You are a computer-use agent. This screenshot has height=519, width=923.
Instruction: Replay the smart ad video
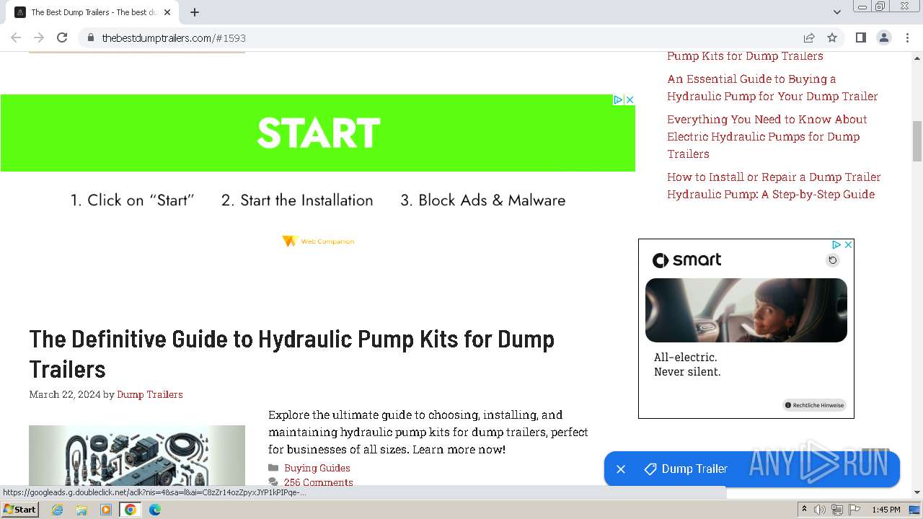click(833, 260)
